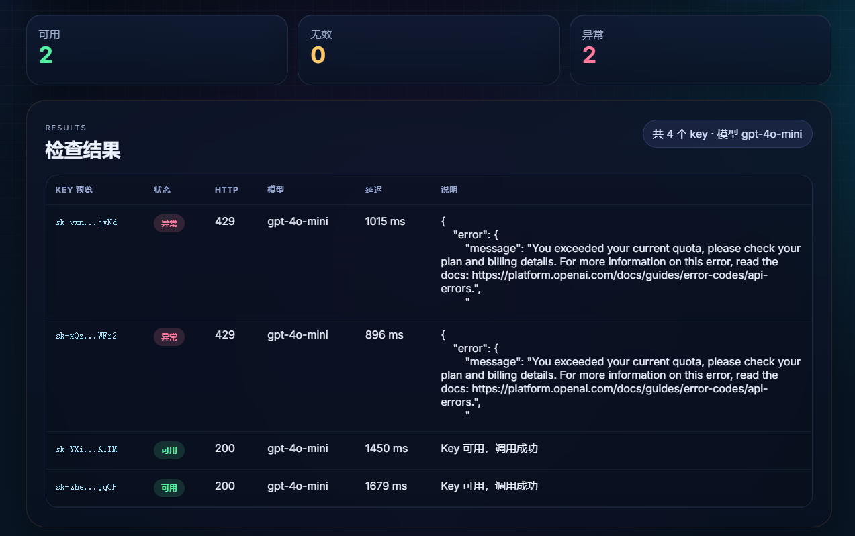This screenshot has height=536, width=855.
Task: Click the 说明 column header
Action: [449, 190]
